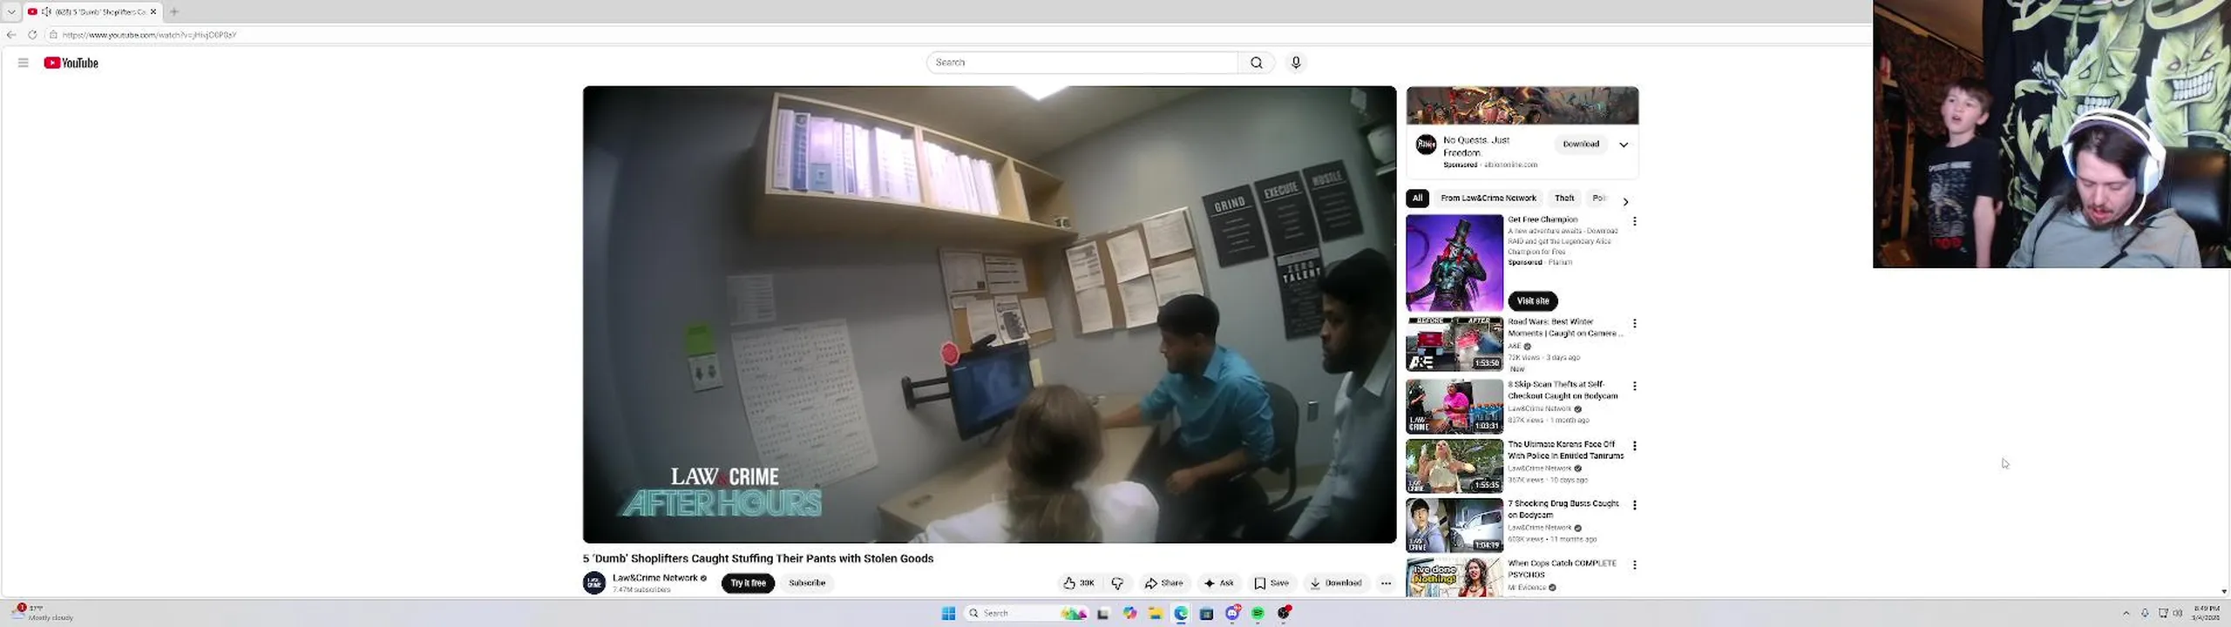Screen dimensions: 2231x627
Task: Open the weather widget on taskbar
Action: coord(44,613)
